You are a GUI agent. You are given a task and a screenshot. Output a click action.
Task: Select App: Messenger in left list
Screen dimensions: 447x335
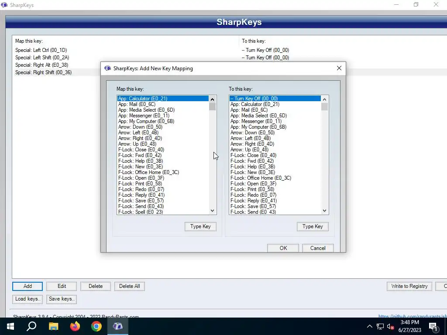tap(163, 116)
